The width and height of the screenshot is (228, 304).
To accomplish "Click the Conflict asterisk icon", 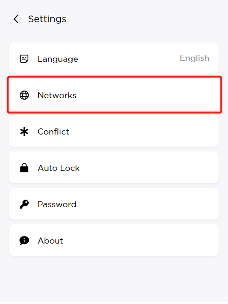I will coord(24,131).
